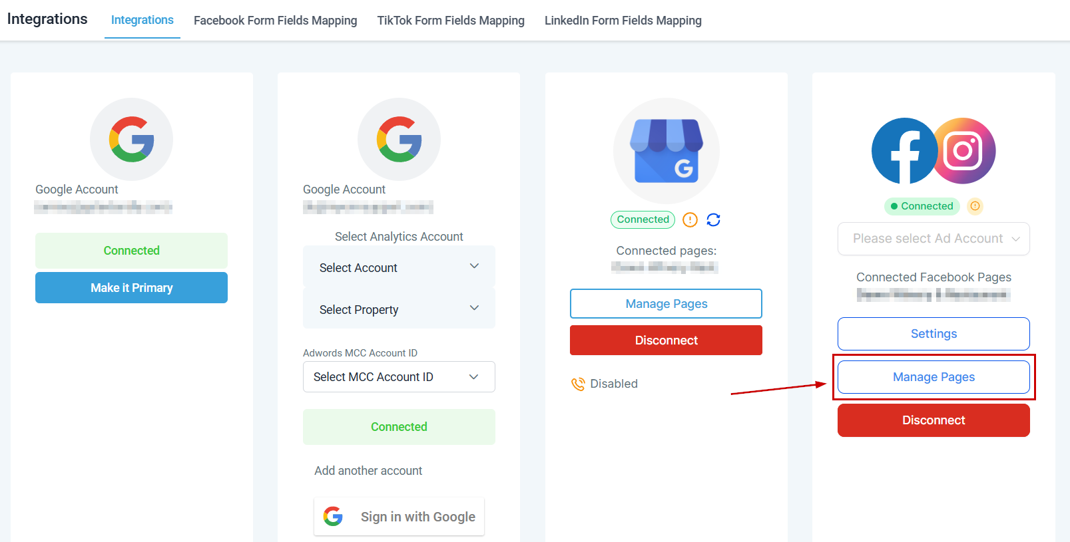Click the yellow info icon next to Facebook Connected
The height and width of the screenshot is (542, 1070).
[975, 206]
